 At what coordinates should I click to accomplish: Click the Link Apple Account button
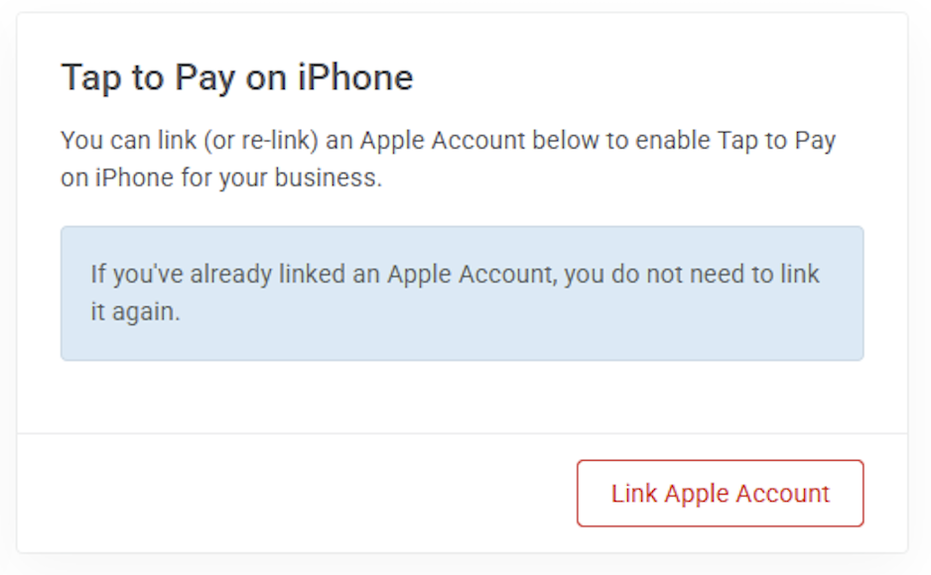click(720, 493)
